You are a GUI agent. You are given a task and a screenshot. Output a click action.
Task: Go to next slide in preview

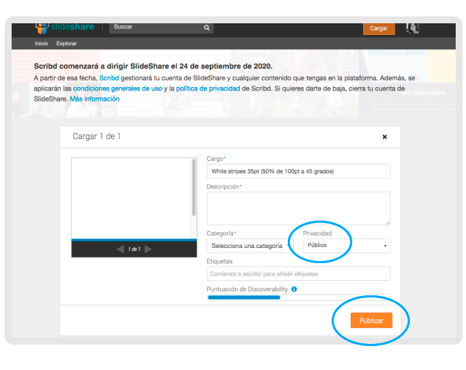(148, 249)
